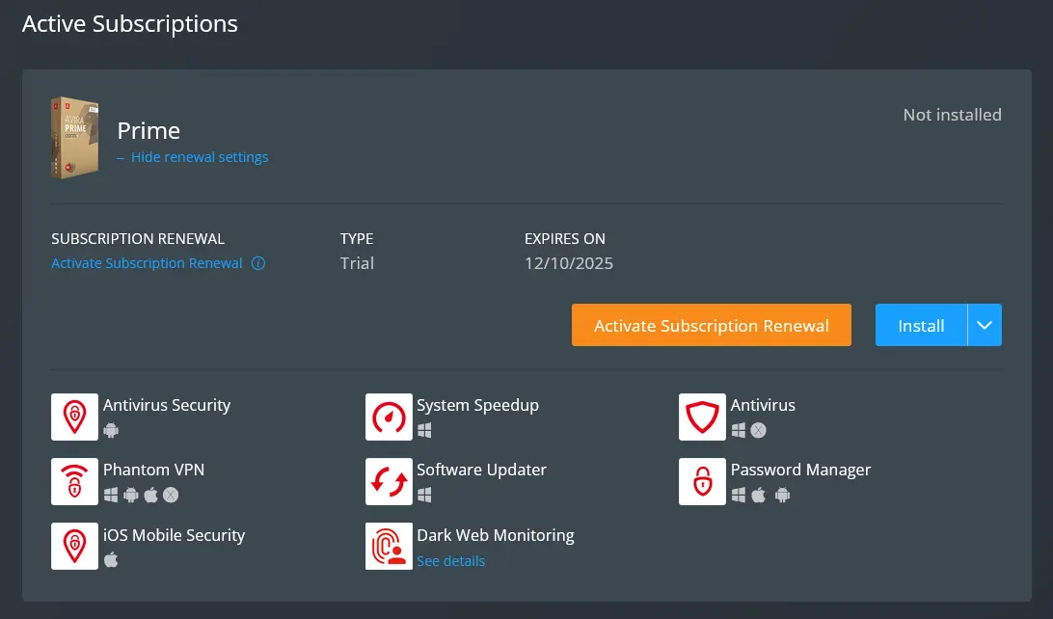Screen dimensions: 1053x619
Task: Click the Activate Subscription Renewal text link
Action: [148, 263]
